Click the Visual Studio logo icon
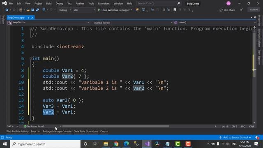 coord(5,3)
